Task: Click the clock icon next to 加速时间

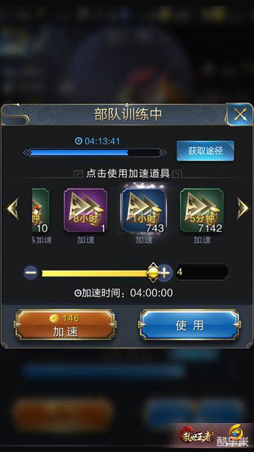Action: tap(77, 293)
